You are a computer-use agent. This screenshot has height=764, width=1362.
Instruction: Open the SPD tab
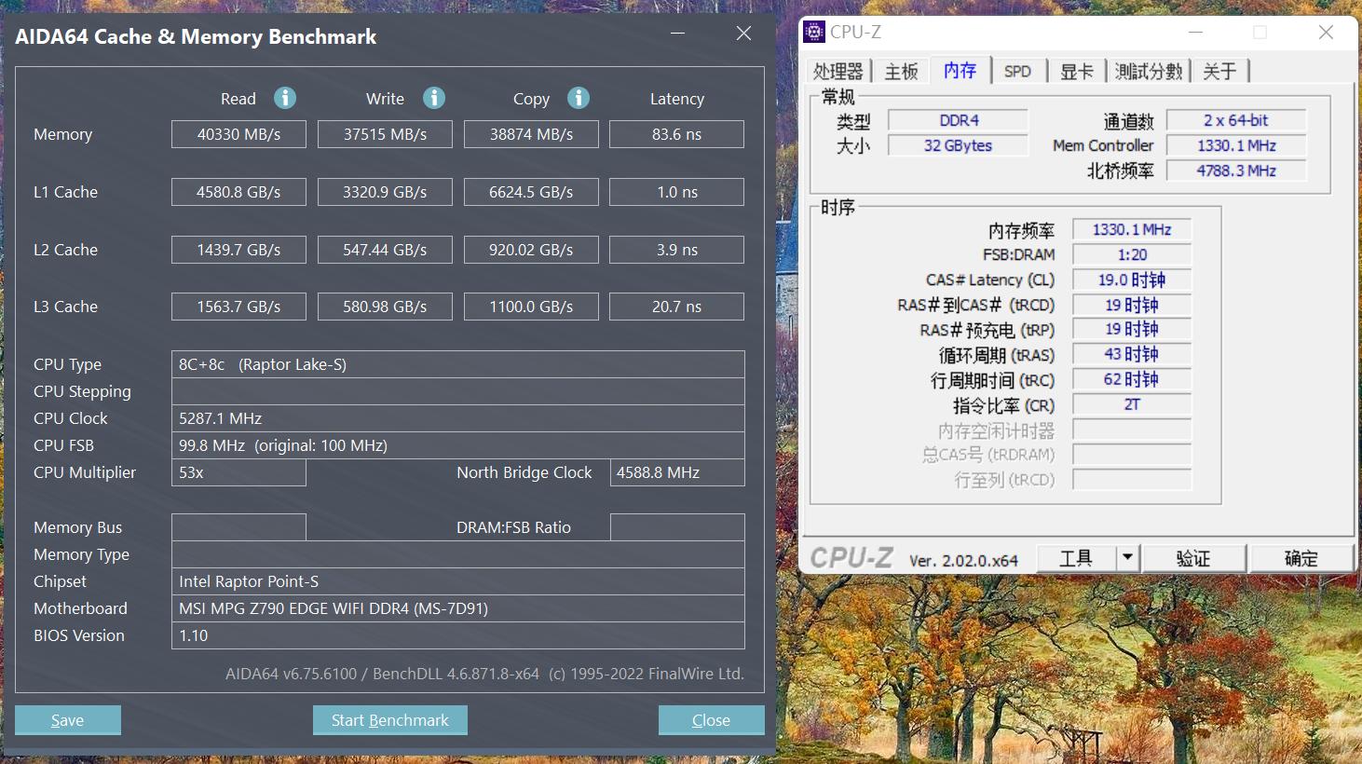pyautogui.click(x=1018, y=70)
